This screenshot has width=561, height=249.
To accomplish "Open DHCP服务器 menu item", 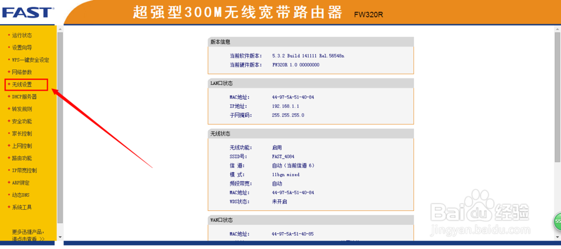I will tap(24, 97).
